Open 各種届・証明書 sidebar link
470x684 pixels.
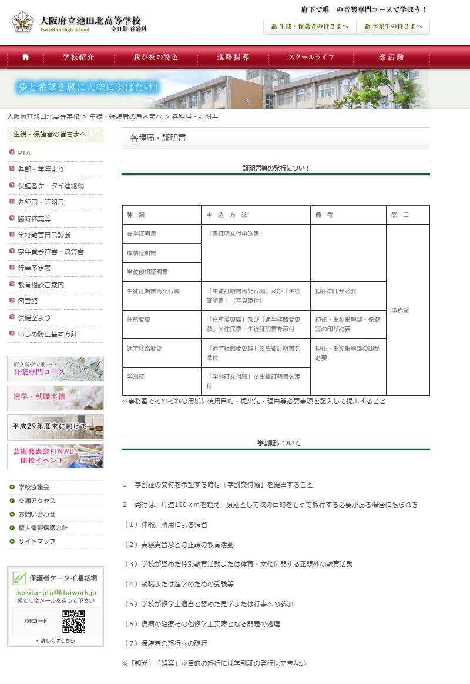tap(41, 202)
